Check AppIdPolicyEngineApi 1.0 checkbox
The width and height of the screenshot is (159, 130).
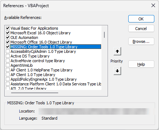[x=8, y=79]
